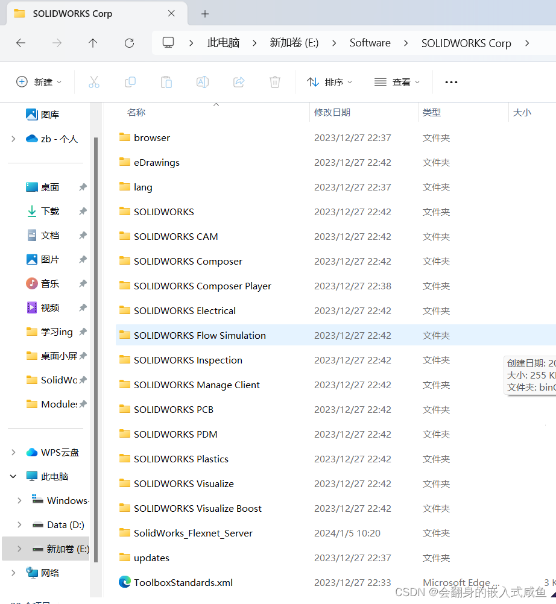Click the pin icon next to 下载
The width and height of the screenshot is (556, 604).
pyautogui.click(x=83, y=211)
